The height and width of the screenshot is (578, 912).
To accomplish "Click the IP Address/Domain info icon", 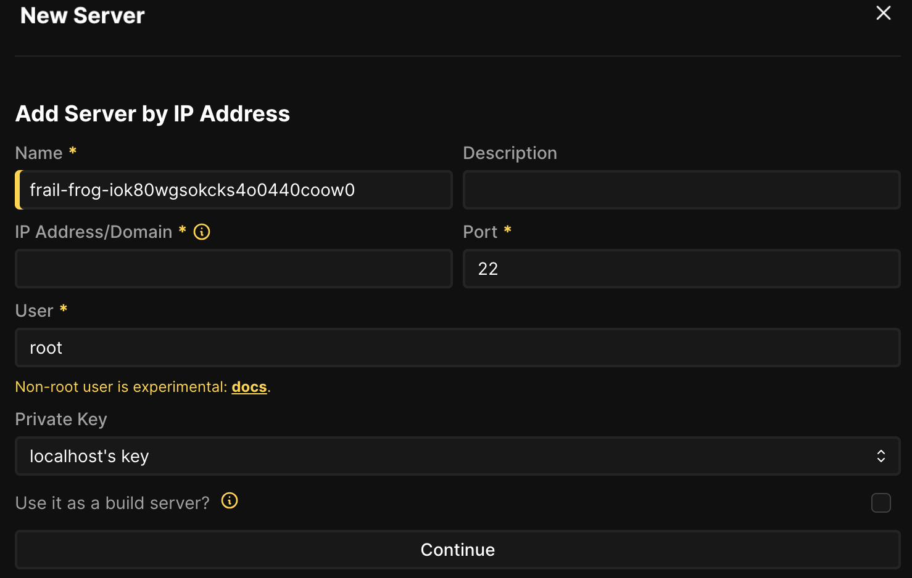I will [202, 232].
